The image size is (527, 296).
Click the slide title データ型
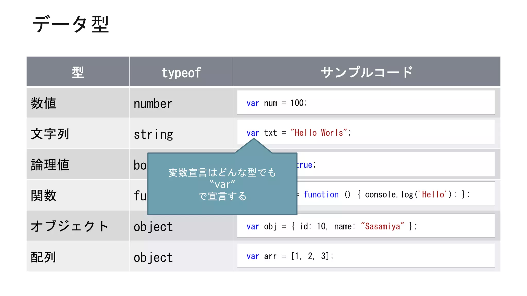[x=71, y=24]
